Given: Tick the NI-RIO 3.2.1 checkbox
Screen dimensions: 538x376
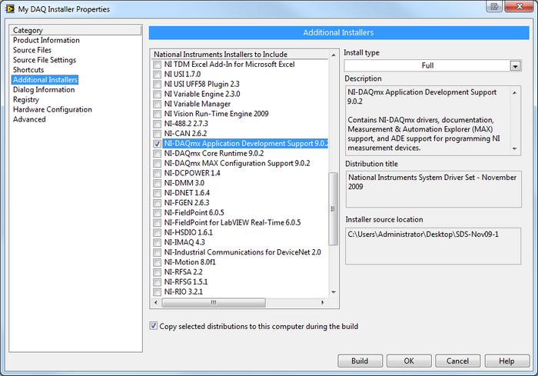Looking at the screenshot, I should point(158,292).
